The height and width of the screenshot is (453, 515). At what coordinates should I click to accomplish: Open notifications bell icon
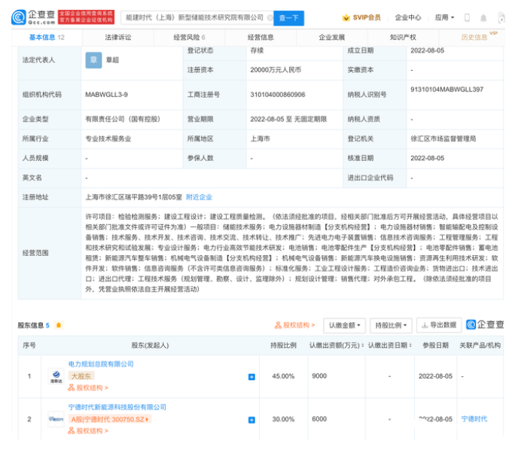(483, 18)
